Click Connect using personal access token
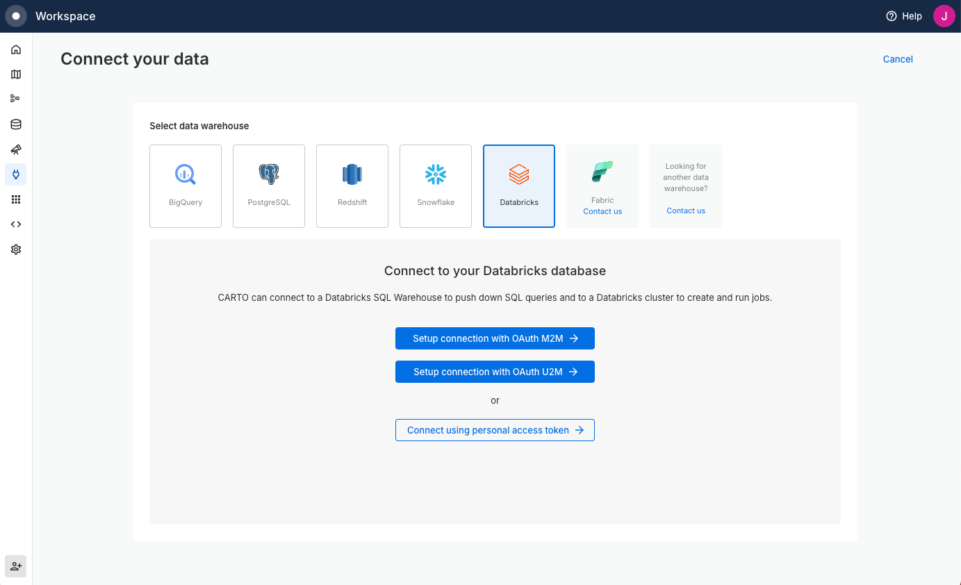The width and height of the screenshot is (961, 585). (x=495, y=430)
